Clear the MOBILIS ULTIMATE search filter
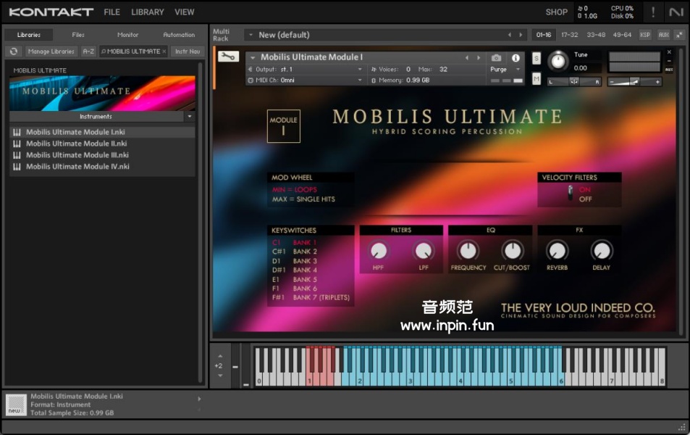 point(164,51)
